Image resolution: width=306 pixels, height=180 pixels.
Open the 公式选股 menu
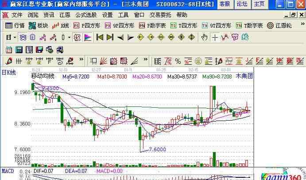[86, 15]
